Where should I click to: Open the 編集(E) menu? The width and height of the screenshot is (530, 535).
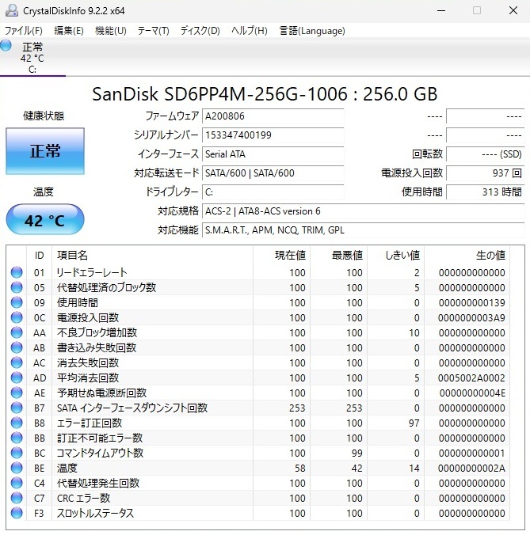point(69,31)
